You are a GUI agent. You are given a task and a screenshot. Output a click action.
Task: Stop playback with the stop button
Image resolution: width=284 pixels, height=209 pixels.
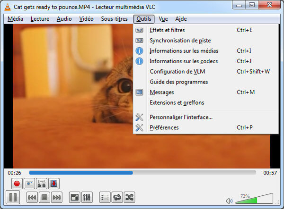tap(44, 198)
